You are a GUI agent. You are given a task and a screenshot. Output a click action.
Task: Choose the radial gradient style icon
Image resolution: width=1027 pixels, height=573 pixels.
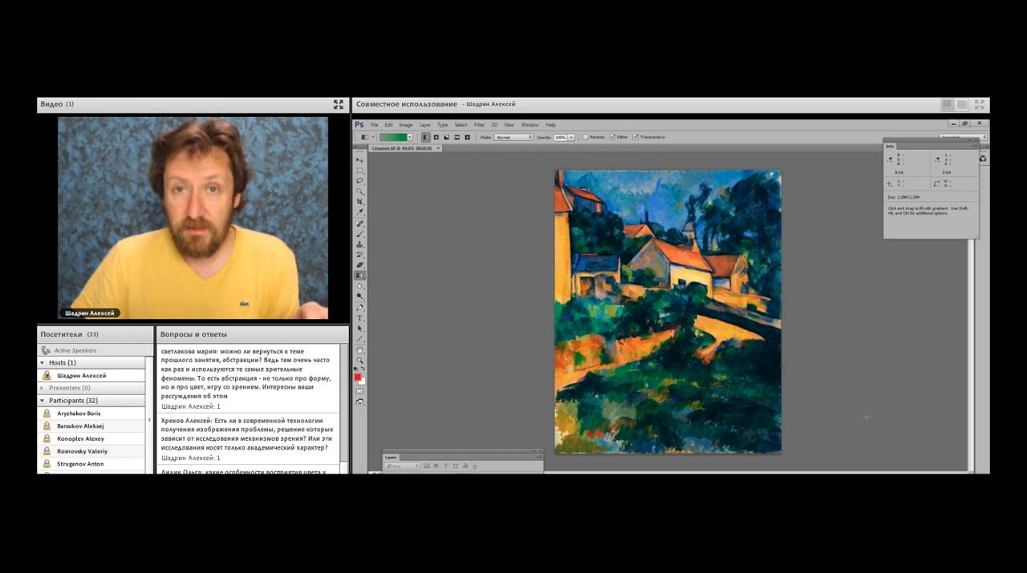[x=436, y=137]
